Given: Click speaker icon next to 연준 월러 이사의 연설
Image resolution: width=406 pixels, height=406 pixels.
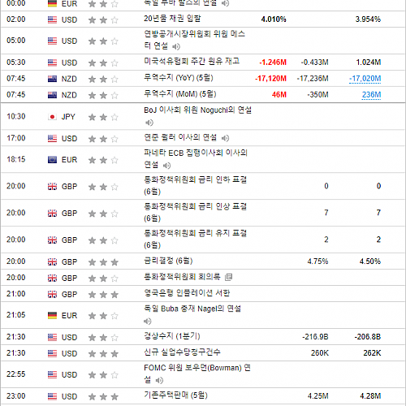Looking at the screenshot, I should click(225, 138).
